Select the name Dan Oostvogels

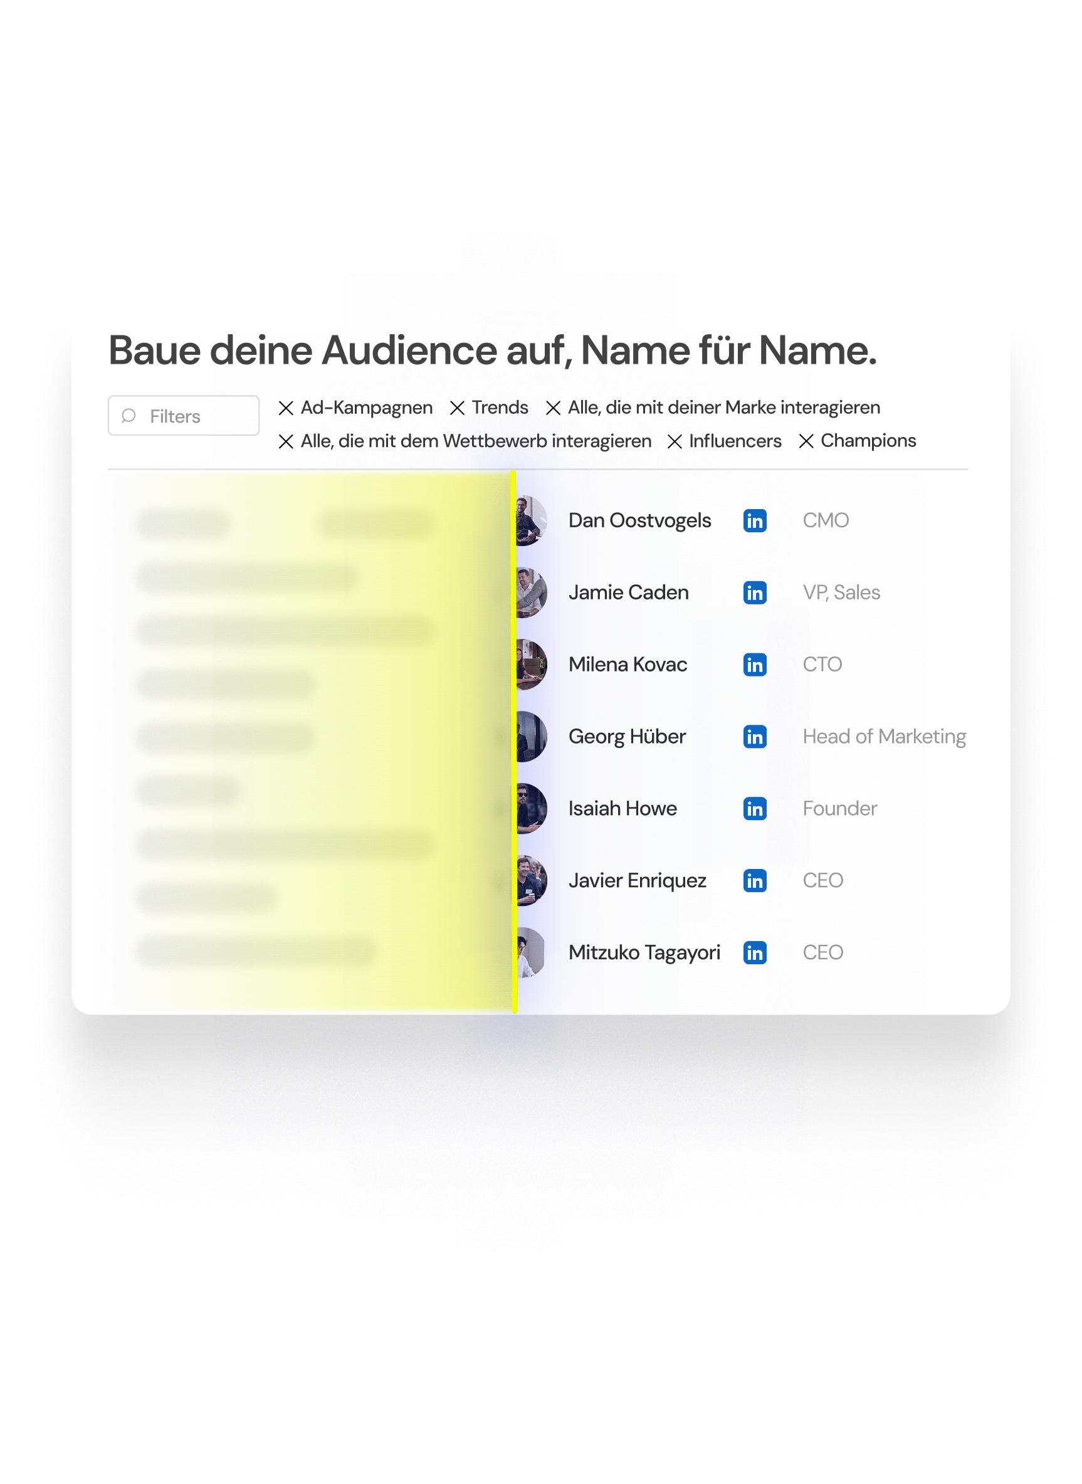coord(639,520)
